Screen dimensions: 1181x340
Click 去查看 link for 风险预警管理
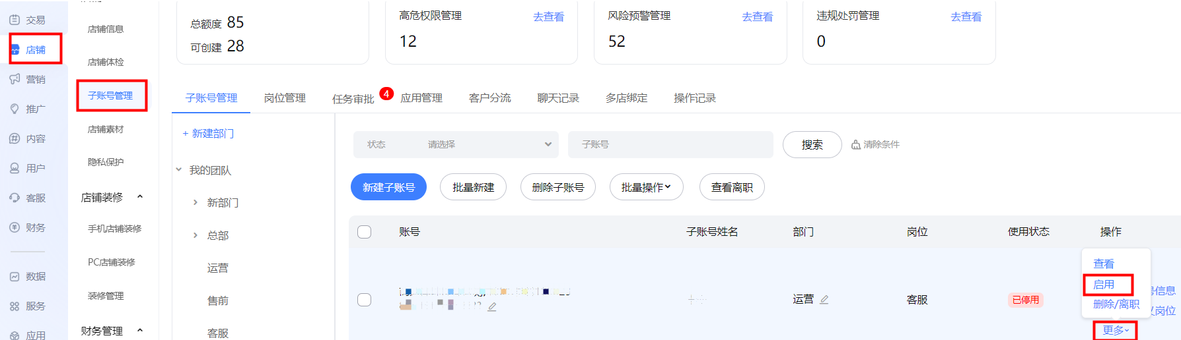point(758,16)
